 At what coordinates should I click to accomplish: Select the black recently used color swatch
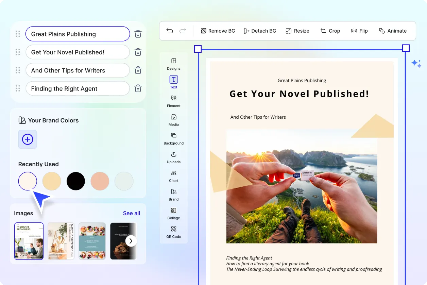[75, 181]
